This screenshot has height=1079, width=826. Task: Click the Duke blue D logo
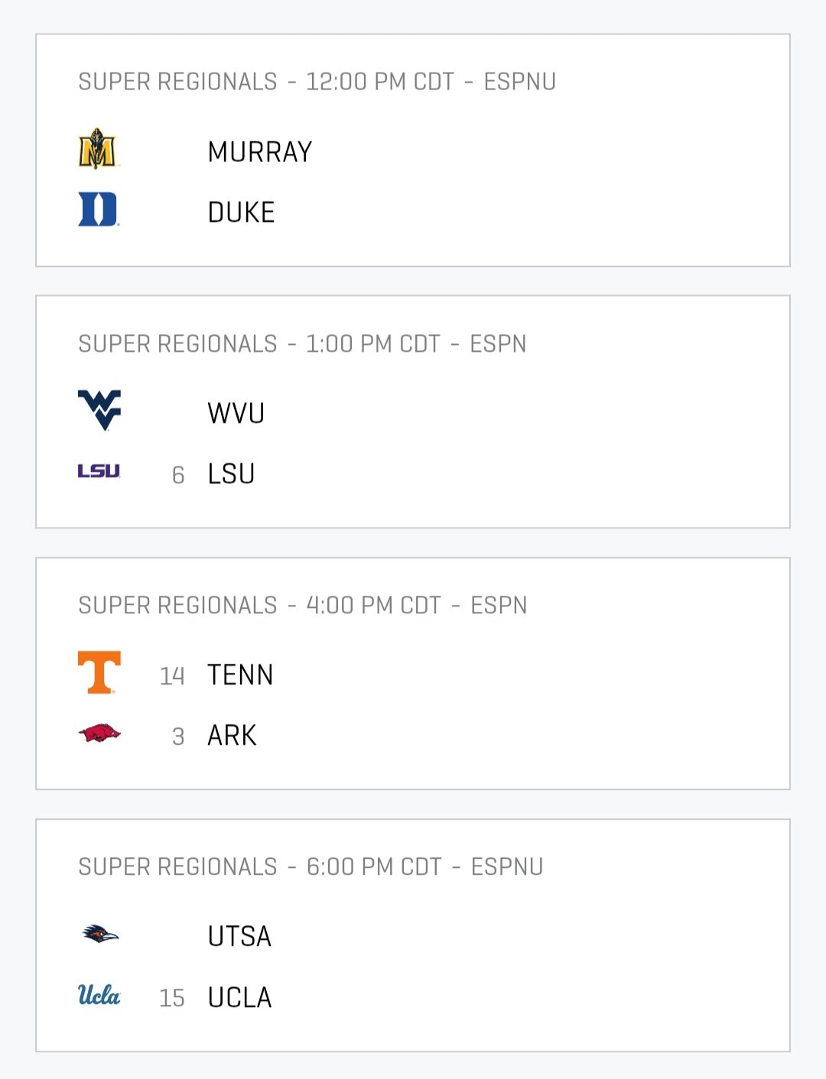[x=99, y=210]
